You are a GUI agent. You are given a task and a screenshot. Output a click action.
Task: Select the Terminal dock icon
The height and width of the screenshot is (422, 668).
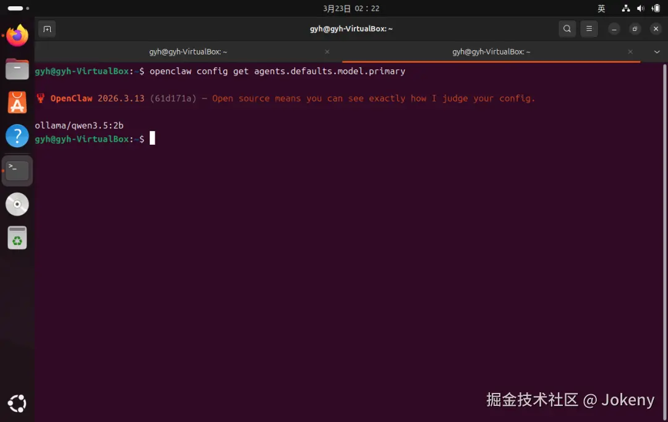tap(17, 171)
